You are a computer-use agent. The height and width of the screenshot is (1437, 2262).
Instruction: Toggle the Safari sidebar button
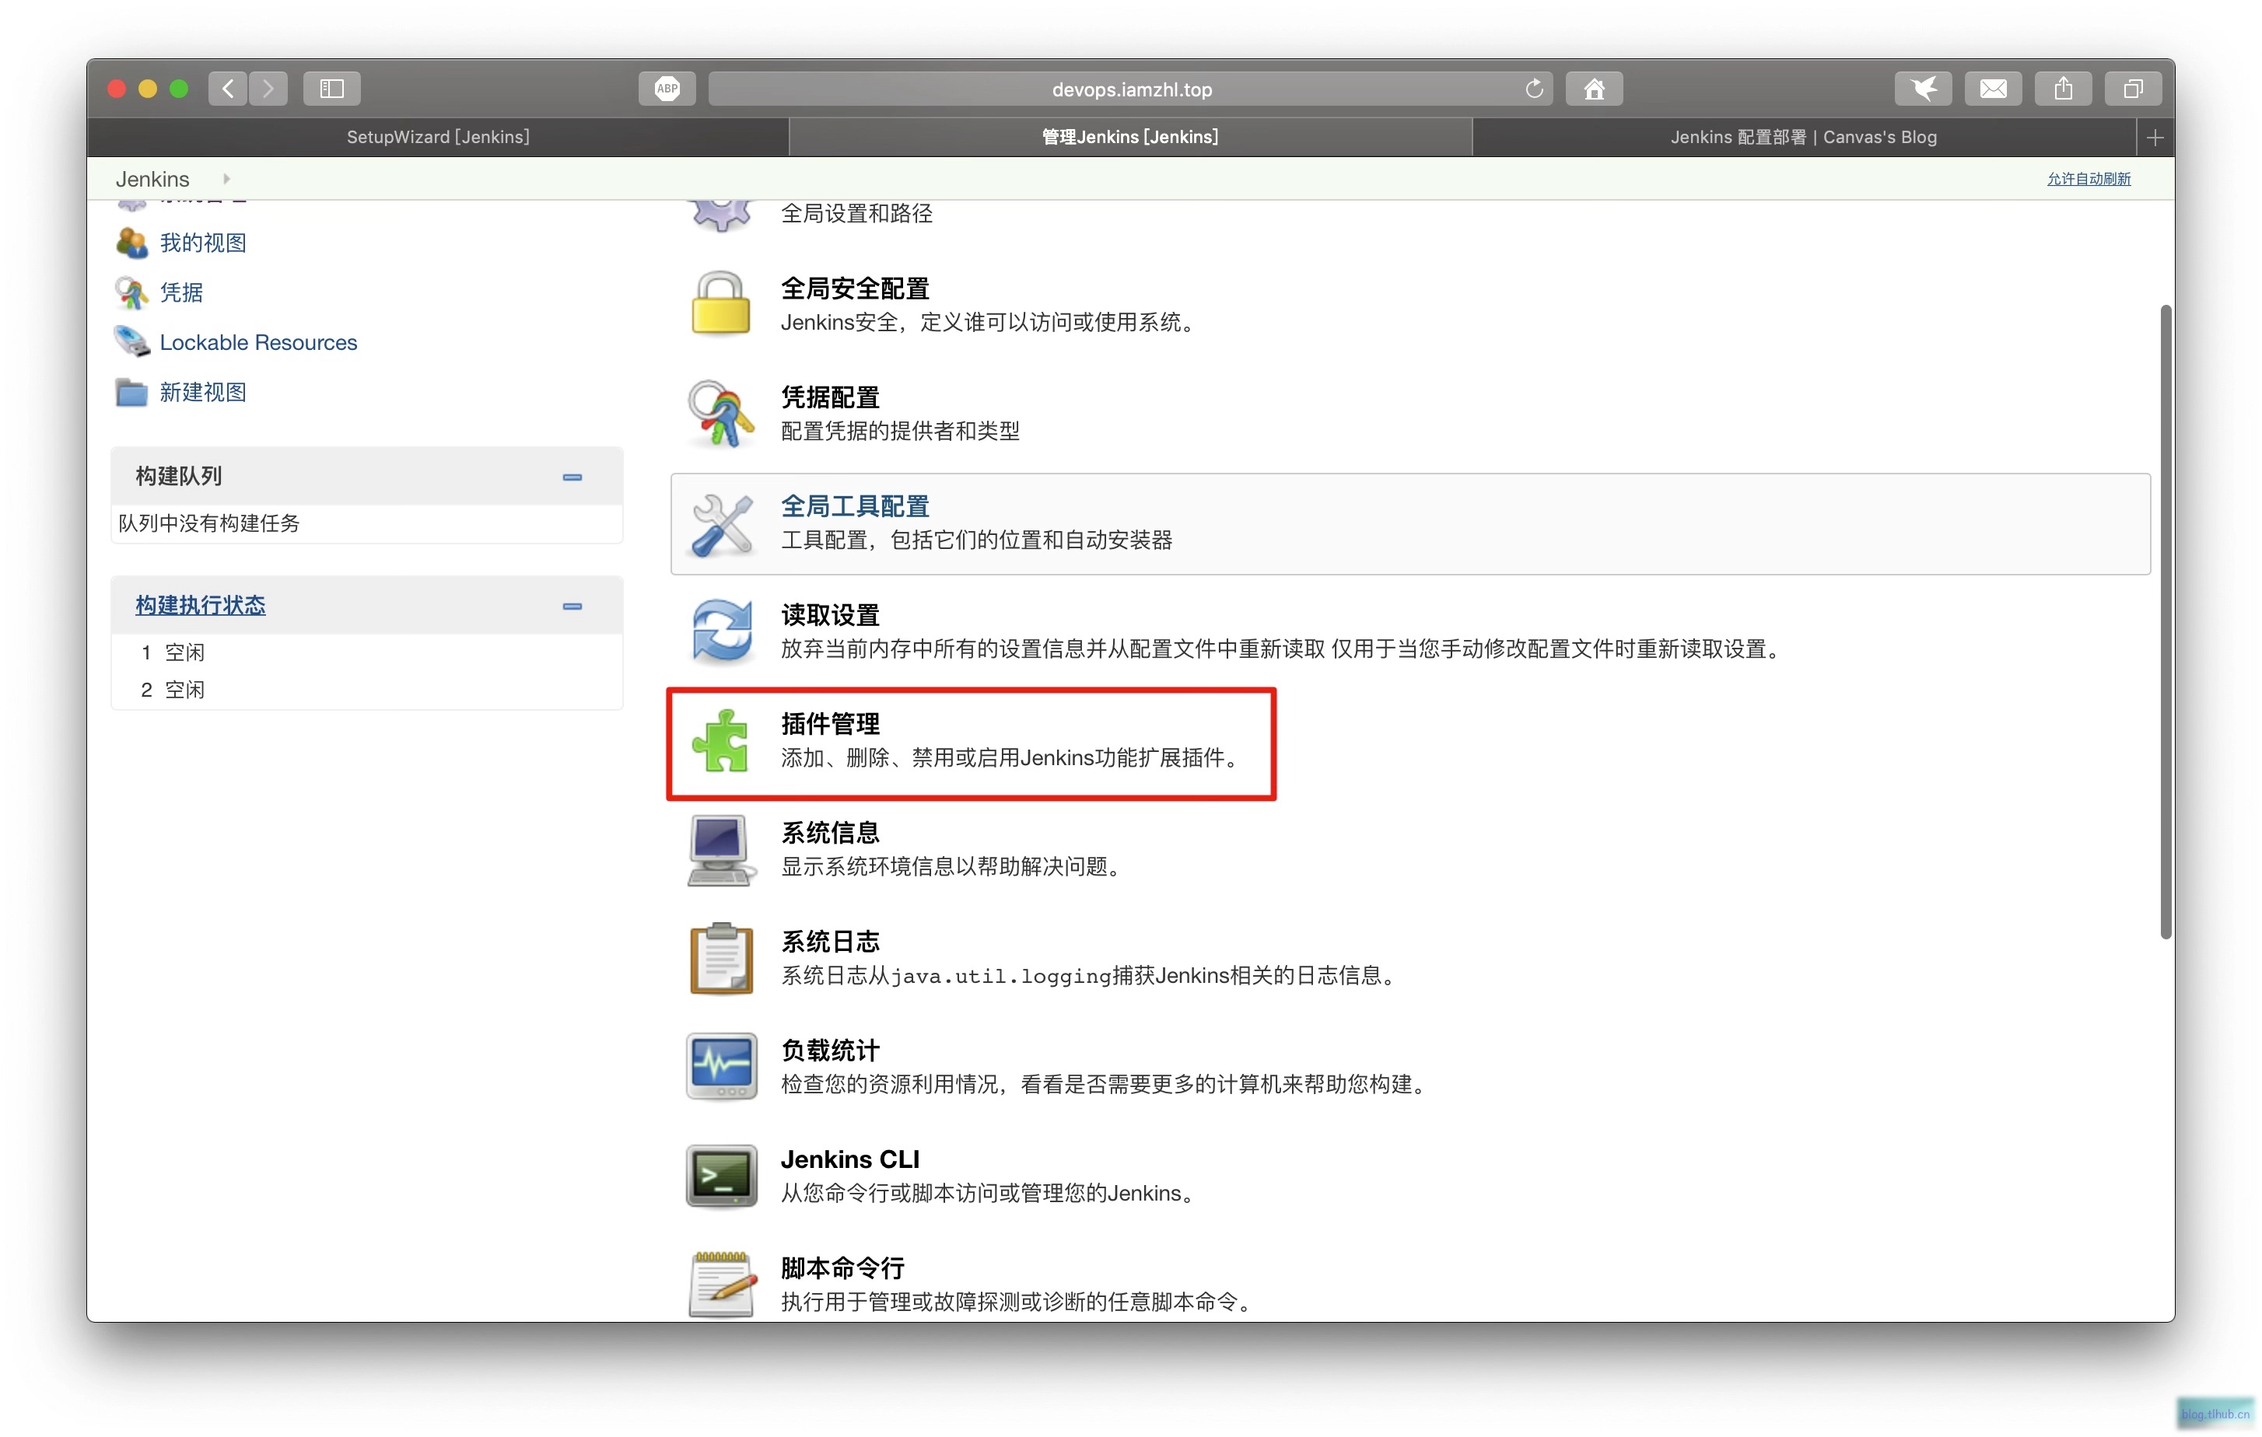pos(331,89)
